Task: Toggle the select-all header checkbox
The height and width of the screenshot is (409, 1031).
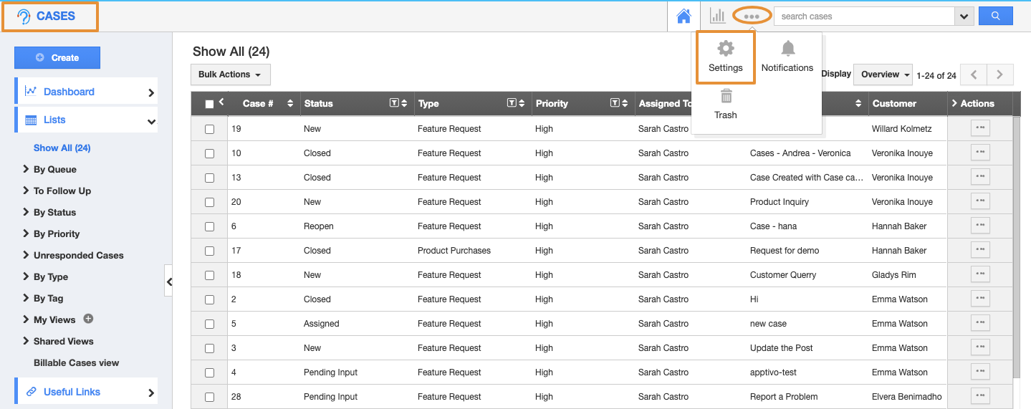Action: [209, 105]
